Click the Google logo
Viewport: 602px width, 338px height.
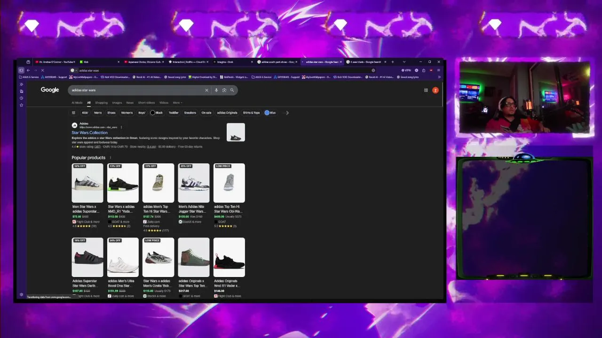coord(50,90)
